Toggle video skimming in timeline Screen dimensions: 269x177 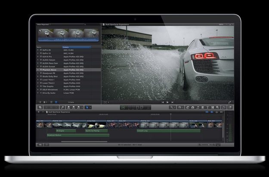pos(207,112)
